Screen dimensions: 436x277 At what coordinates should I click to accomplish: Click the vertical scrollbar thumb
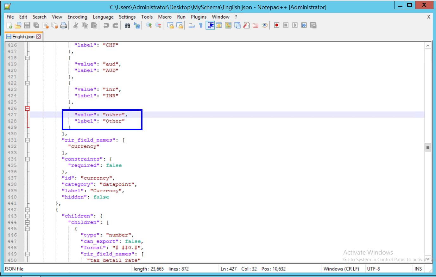428,147
